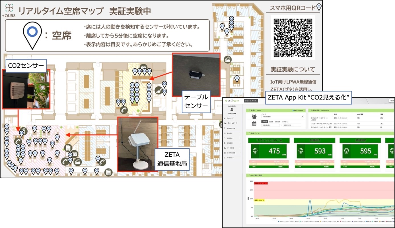Click the CO2濃度の履歴 section header

click(320, 175)
